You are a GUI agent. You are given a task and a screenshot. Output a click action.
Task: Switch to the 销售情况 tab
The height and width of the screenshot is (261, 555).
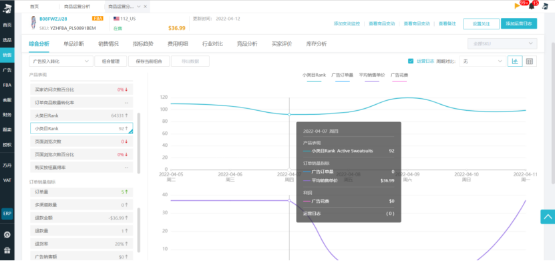click(x=108, y=44)
